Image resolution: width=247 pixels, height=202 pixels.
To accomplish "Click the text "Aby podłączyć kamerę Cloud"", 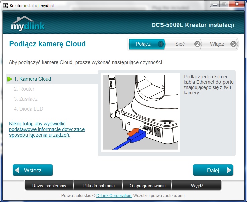I will 41,62.
